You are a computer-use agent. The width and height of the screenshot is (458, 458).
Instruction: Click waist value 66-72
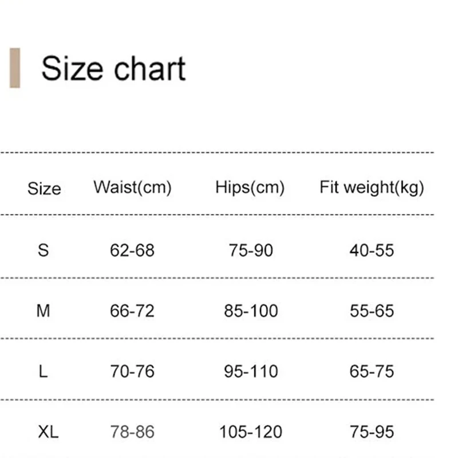pyautogui.click(x=132, y=311)
